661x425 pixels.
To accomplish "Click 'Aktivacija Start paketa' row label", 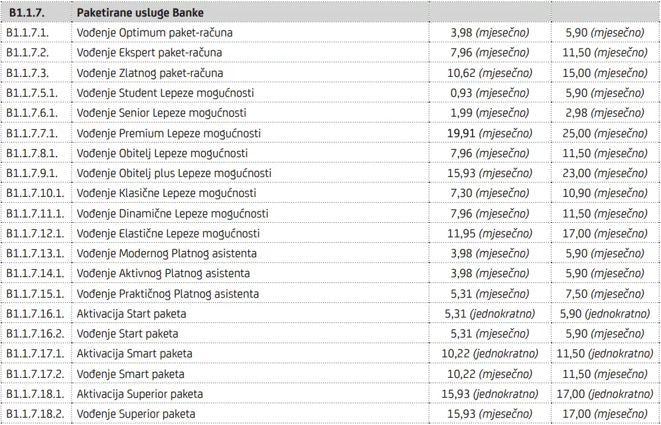I will (131, 314).
